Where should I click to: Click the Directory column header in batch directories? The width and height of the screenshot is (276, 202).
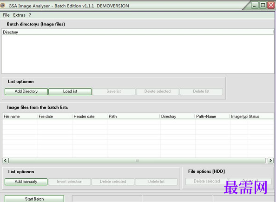pyautogui.click(x=138, y=32)
